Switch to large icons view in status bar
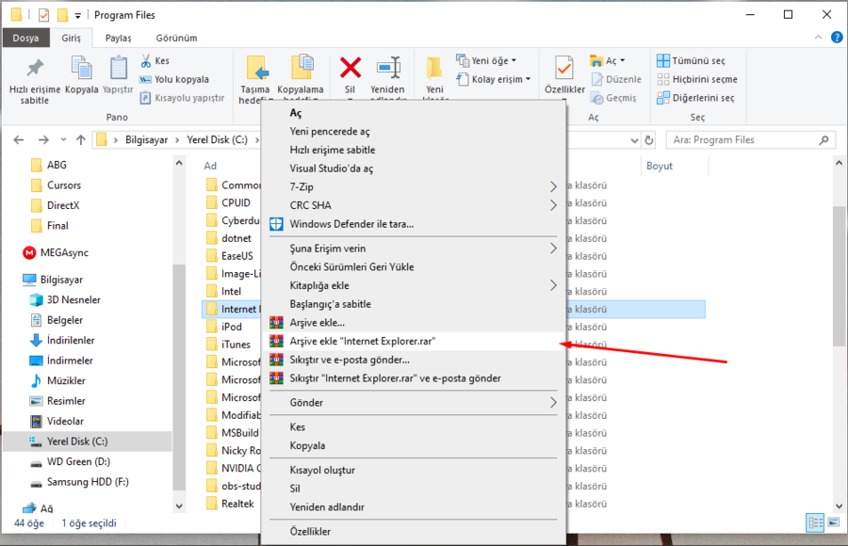 pos(834,522)
